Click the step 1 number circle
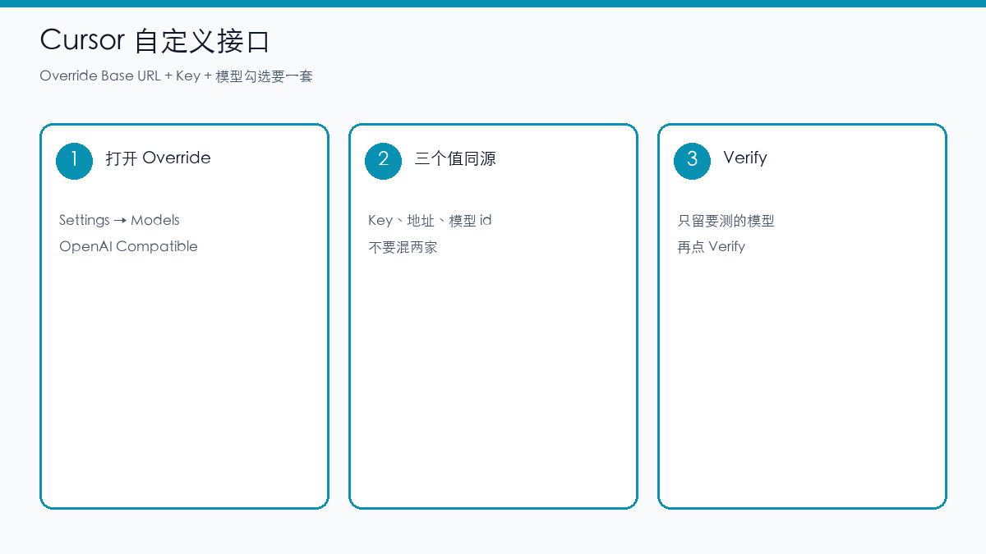The image size is (986, 554). point(74,160)
